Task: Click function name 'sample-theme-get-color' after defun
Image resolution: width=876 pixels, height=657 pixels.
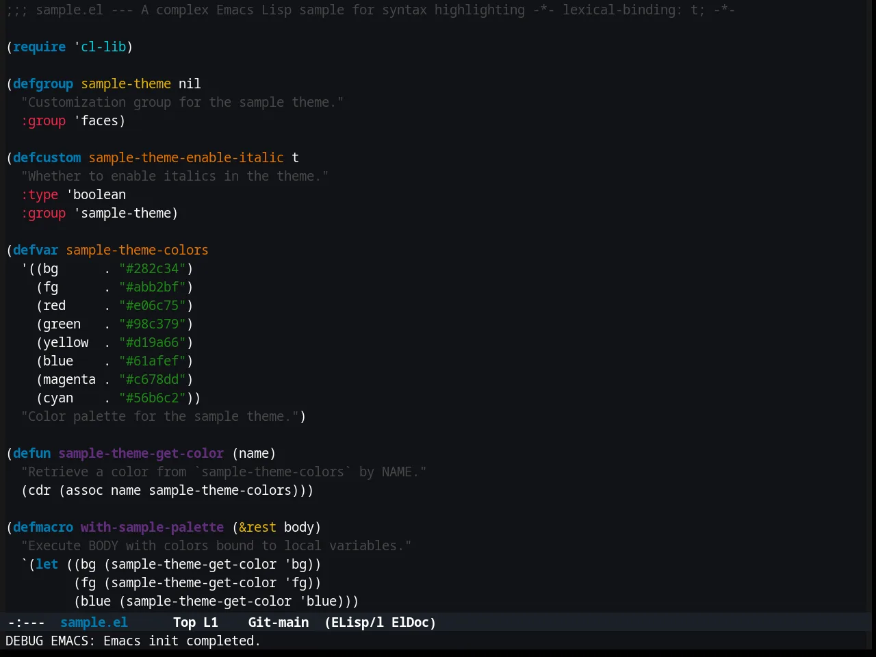Action: coord(141,453)
